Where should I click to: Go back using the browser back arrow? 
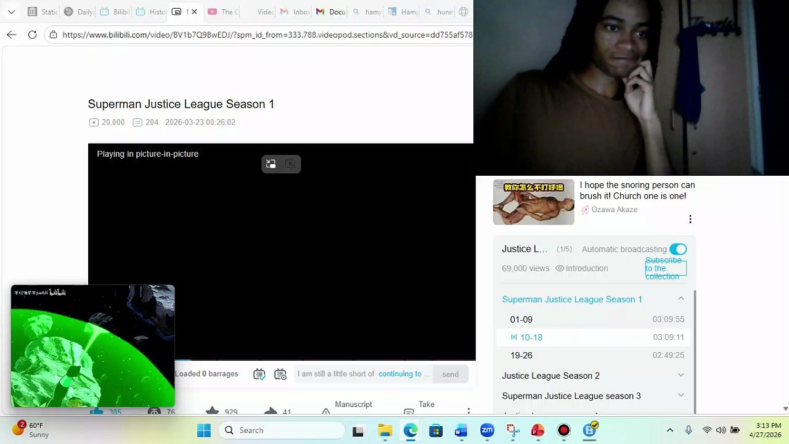click(12, 35)
